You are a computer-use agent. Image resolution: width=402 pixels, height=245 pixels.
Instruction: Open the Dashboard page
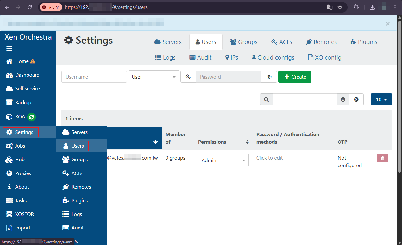click(x=23, y=75)
